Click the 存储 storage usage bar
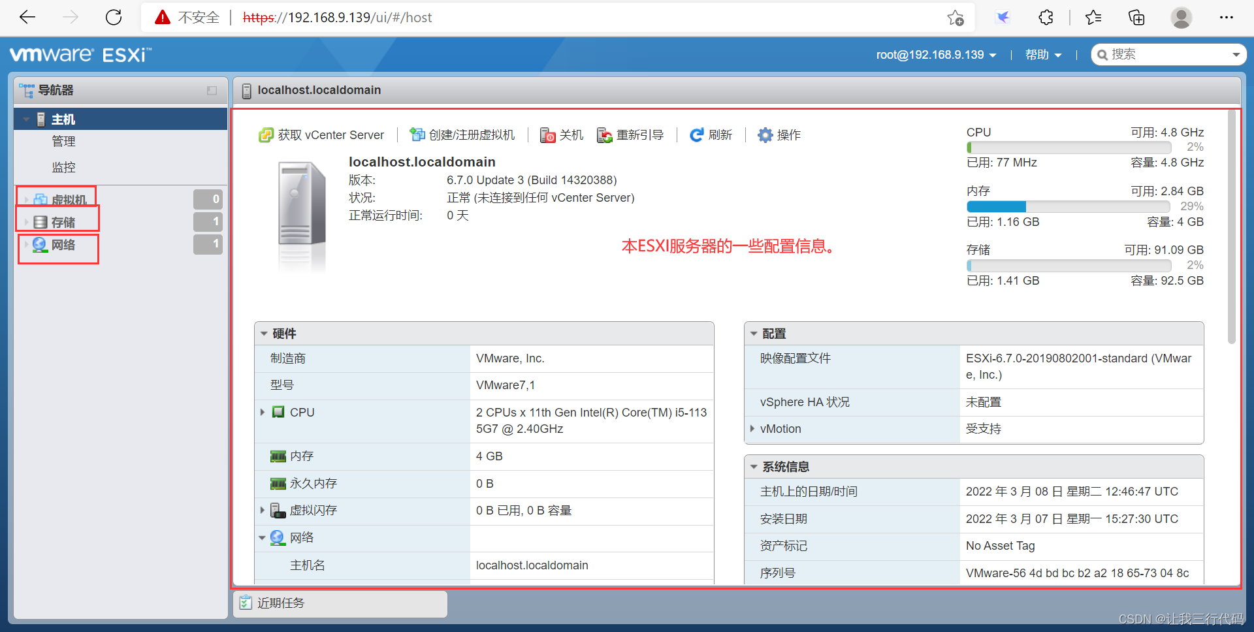The image size is (1254, 632). [x=1069, y=266]
